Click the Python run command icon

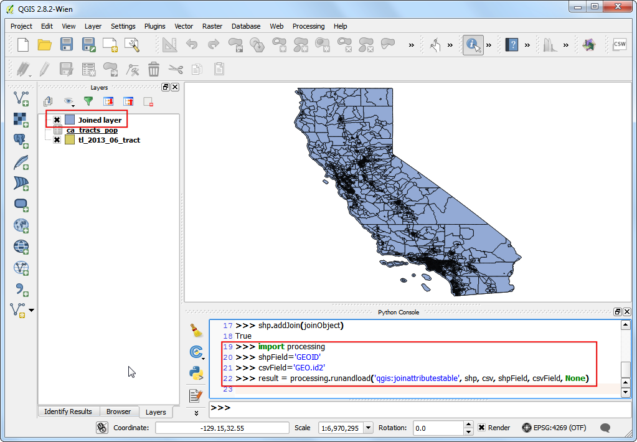click(x=197, y=372)
